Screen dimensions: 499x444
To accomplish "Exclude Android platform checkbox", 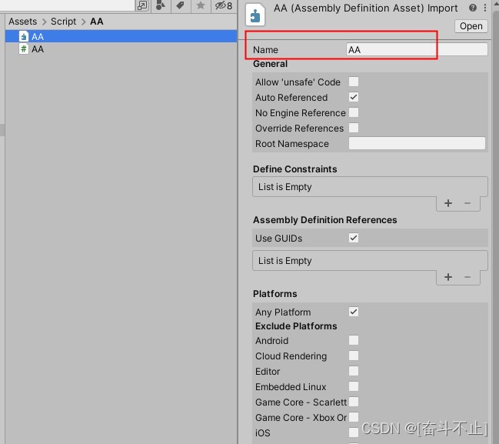I will pyautogui.click(x=354, y=340).
